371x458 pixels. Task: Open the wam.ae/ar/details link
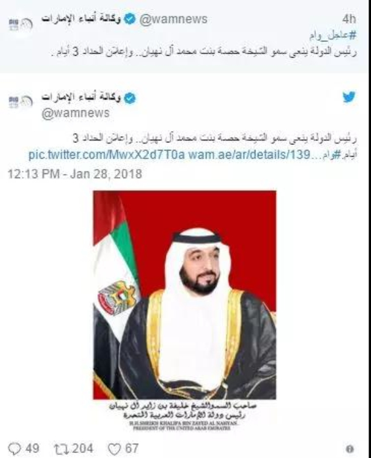pos(249,154)
